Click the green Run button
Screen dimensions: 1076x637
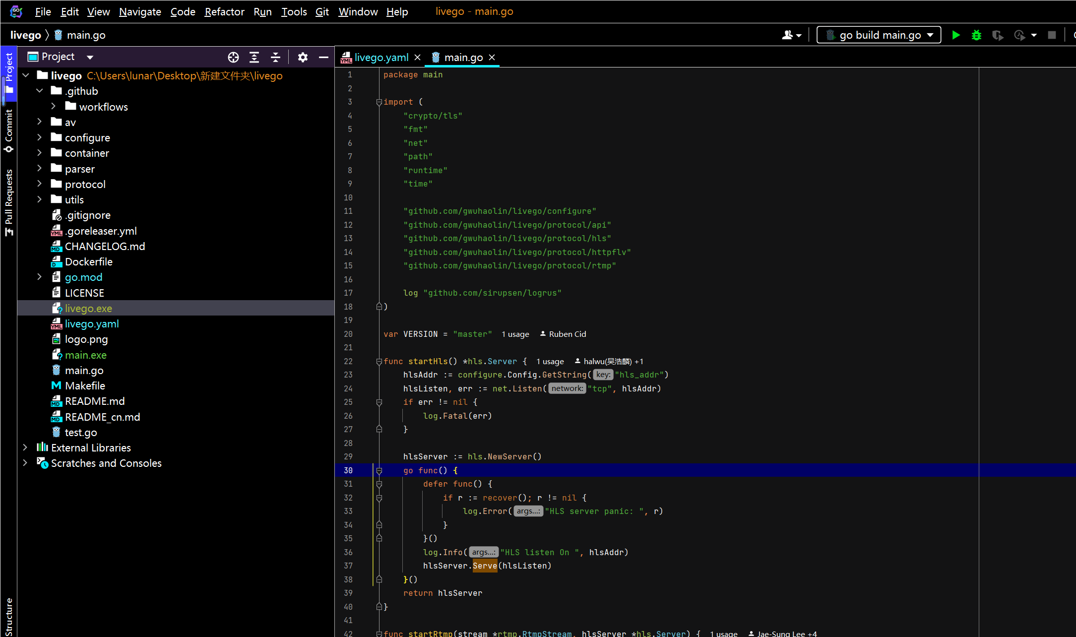tap(955, 35)
